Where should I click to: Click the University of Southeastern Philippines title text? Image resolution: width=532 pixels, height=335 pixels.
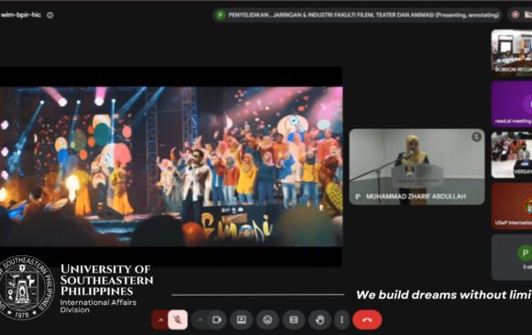[106, 280]
